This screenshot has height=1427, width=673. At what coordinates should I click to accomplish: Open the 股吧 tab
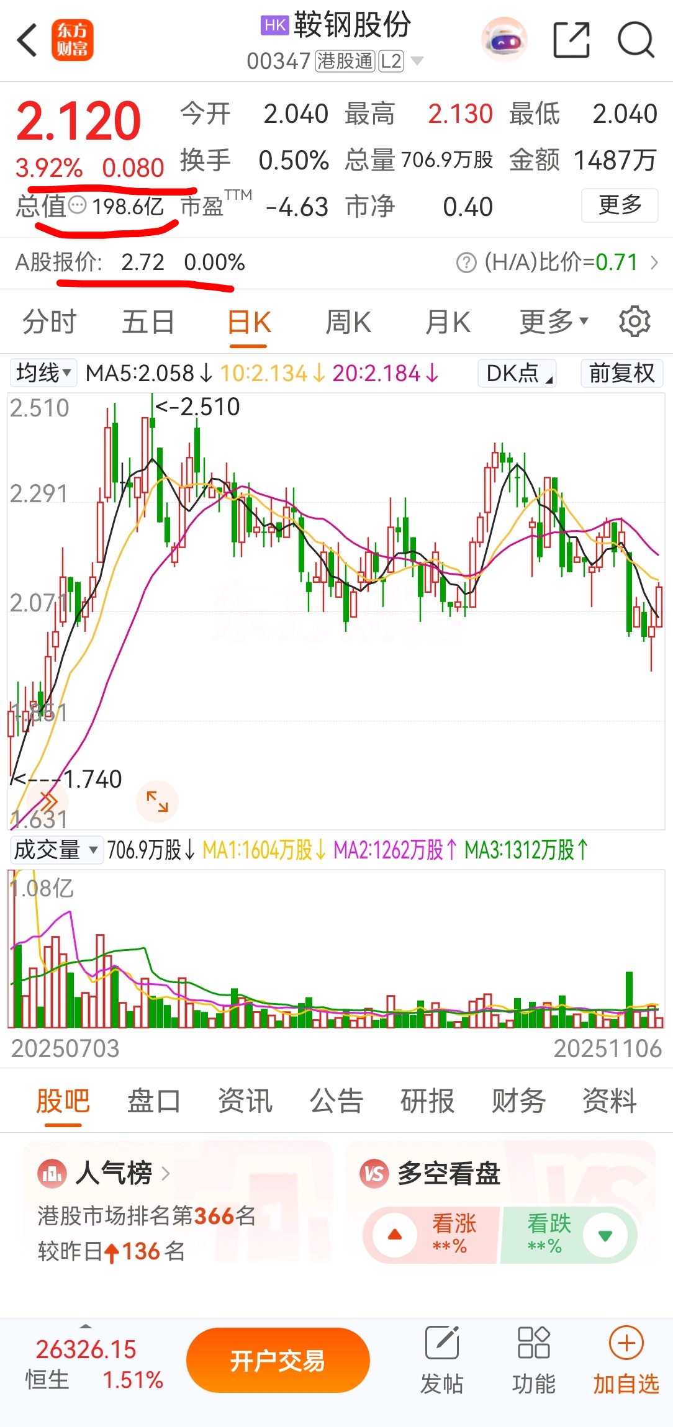click(63, 1102)
